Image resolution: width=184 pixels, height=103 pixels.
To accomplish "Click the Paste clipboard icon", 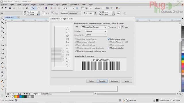I will pos(27,8).
